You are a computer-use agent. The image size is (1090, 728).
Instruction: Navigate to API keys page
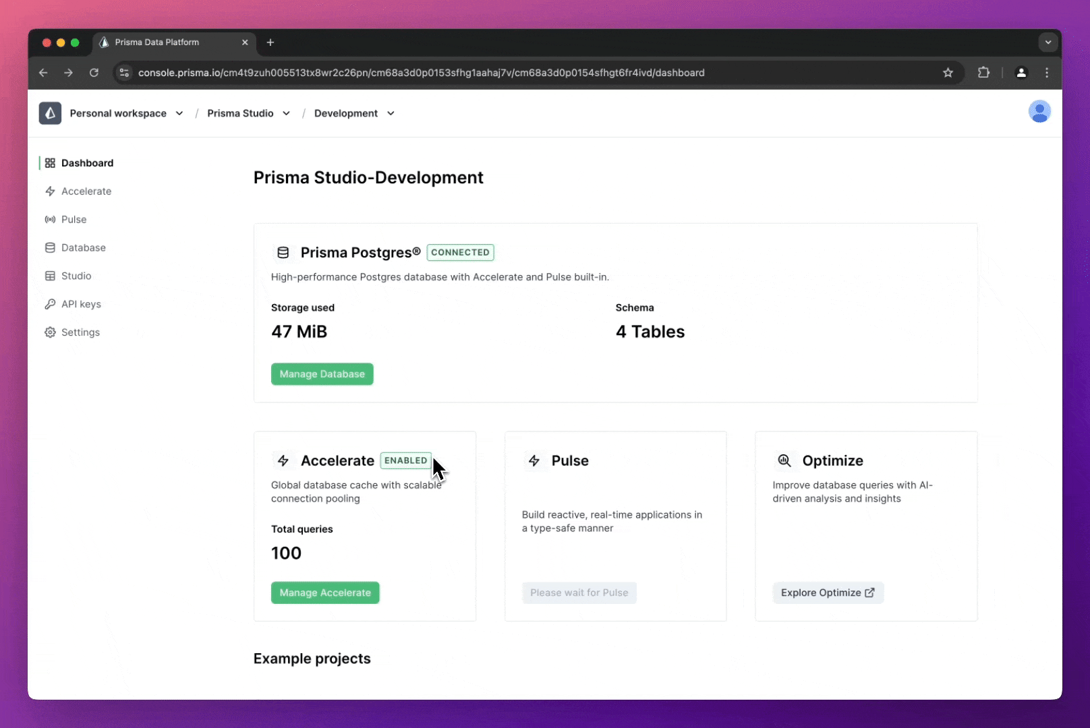[x=81, y=305]
